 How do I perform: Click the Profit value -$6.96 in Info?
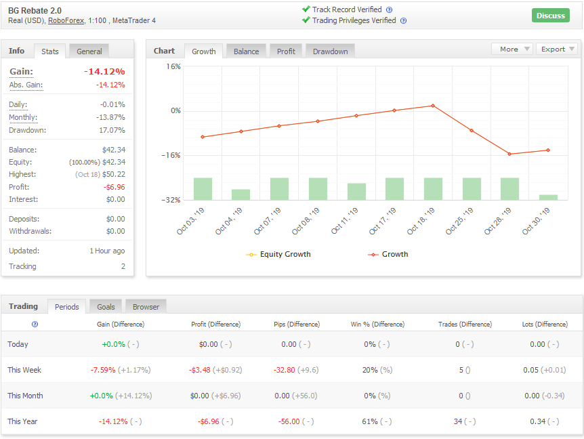[x=114, y=187]
